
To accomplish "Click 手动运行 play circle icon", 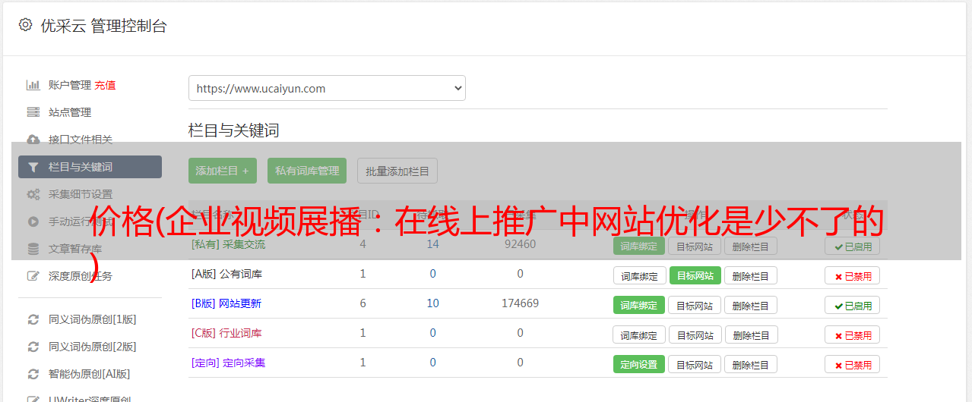I will click(33, 221).
